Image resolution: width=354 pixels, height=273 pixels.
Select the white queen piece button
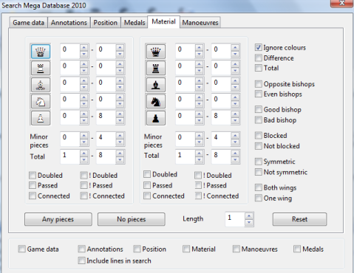41,52
